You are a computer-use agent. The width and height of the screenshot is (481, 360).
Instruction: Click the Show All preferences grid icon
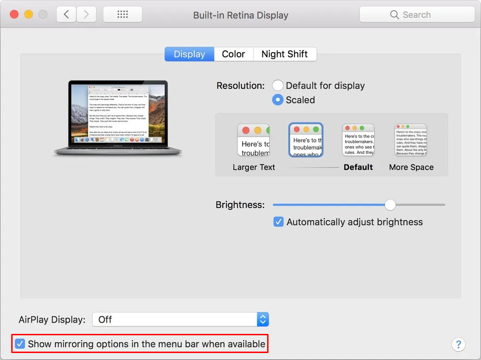122,14
